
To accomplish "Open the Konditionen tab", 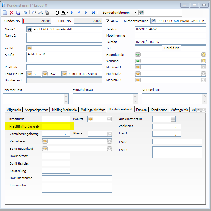I will [x=159, y=110].
